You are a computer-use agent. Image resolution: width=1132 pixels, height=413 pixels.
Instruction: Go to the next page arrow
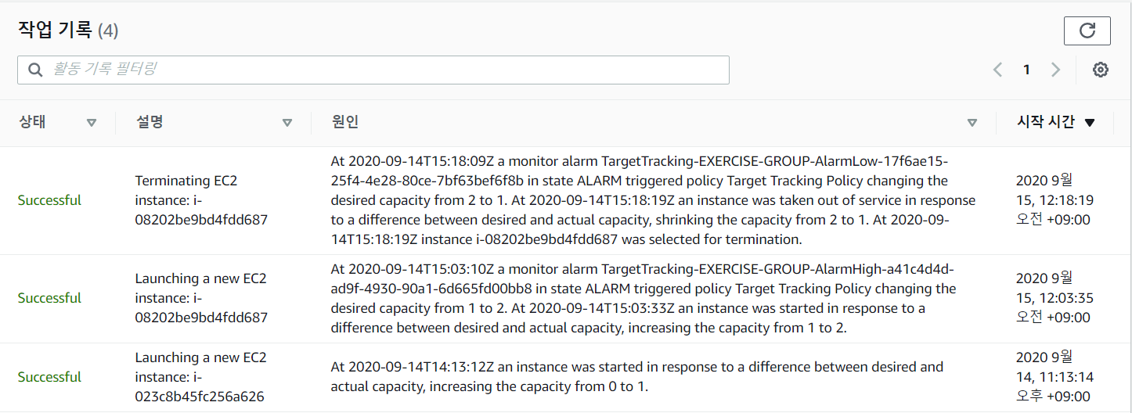[1055, 70]
